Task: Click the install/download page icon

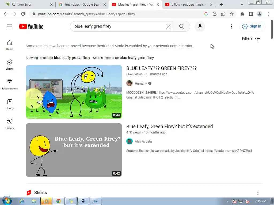Action: pyautogui.click(x=215, y=14)
